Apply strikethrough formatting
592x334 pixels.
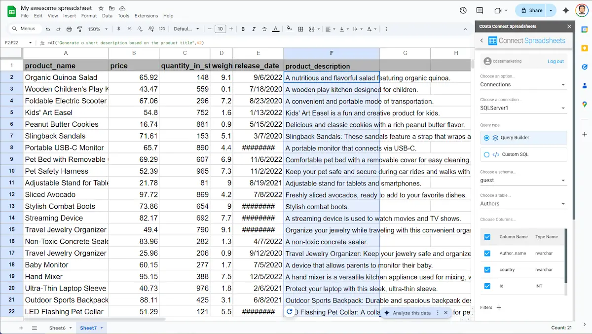click(264, 29)
